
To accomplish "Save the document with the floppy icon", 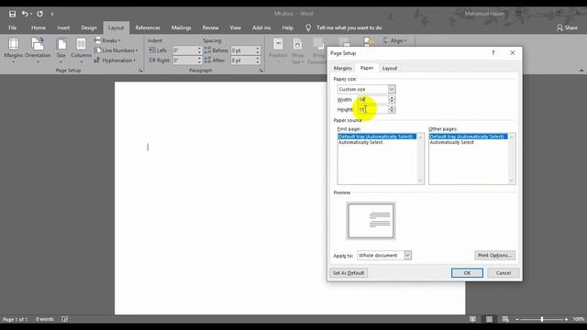I will click(12, 14).
